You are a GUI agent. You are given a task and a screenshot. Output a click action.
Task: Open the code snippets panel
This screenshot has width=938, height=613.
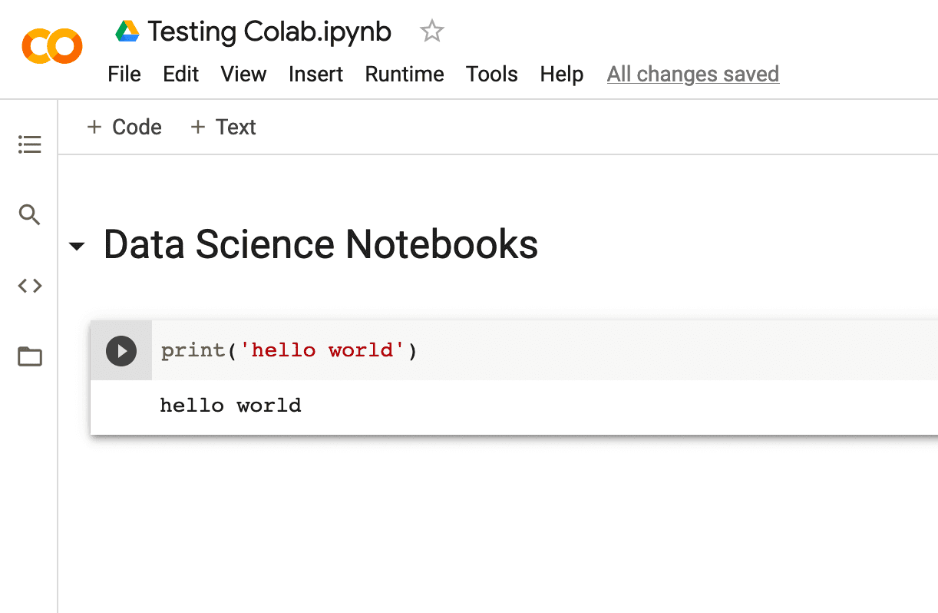29,285
